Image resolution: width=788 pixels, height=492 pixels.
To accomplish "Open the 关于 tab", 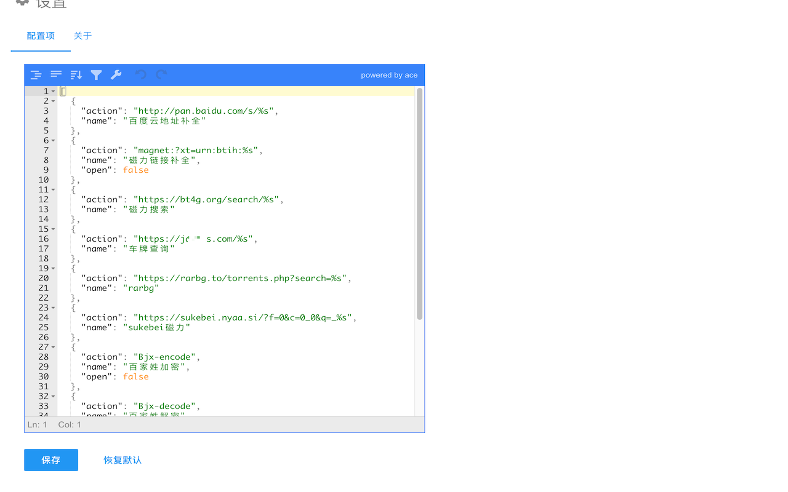I will 82,36.
